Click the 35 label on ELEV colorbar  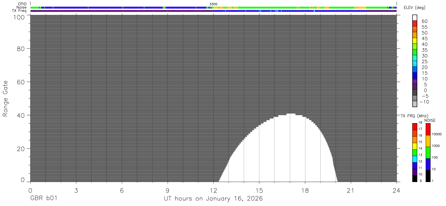(424, 50)
